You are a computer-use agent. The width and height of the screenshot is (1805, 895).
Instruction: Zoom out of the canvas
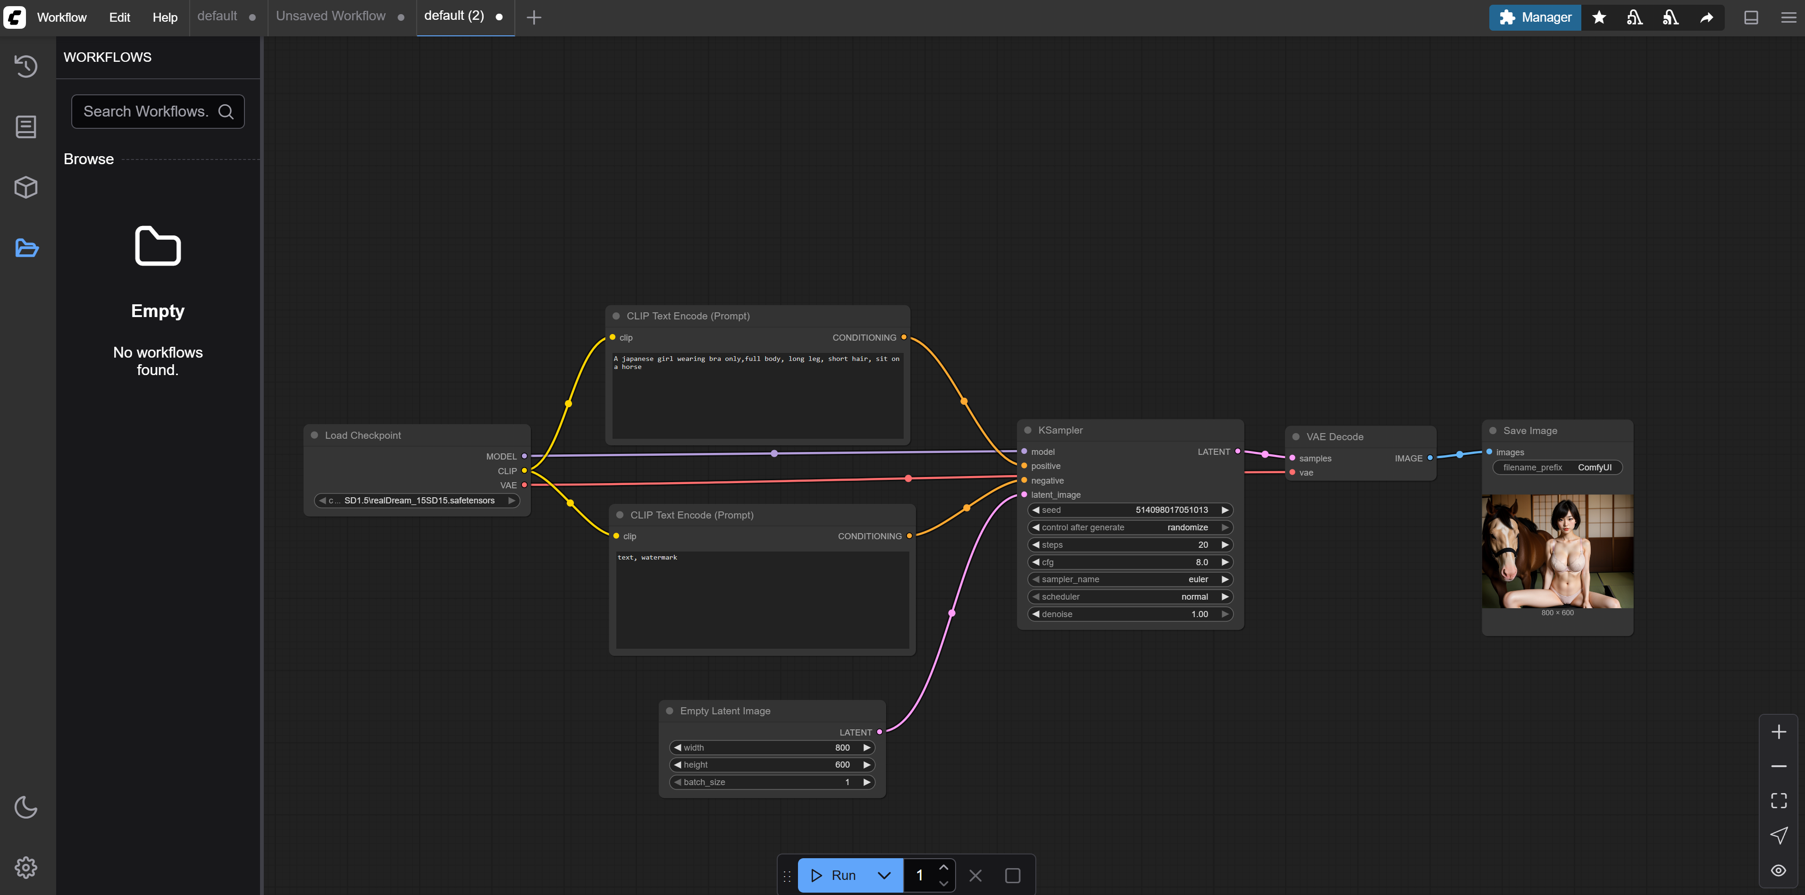1779,766
